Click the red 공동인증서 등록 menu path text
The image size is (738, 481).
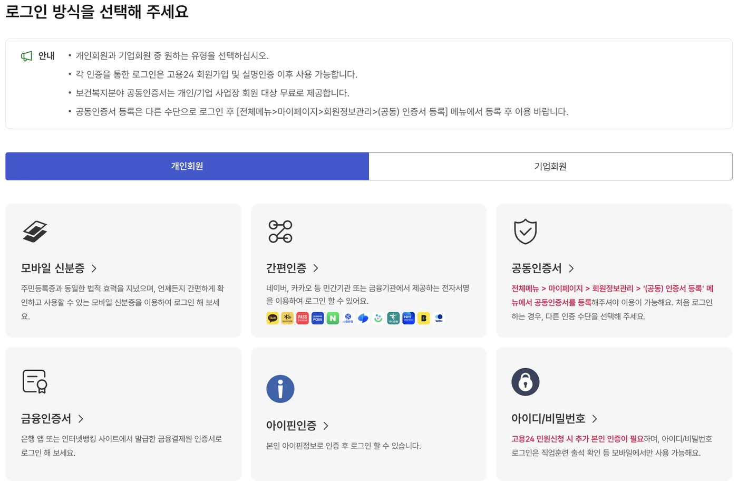612,295
